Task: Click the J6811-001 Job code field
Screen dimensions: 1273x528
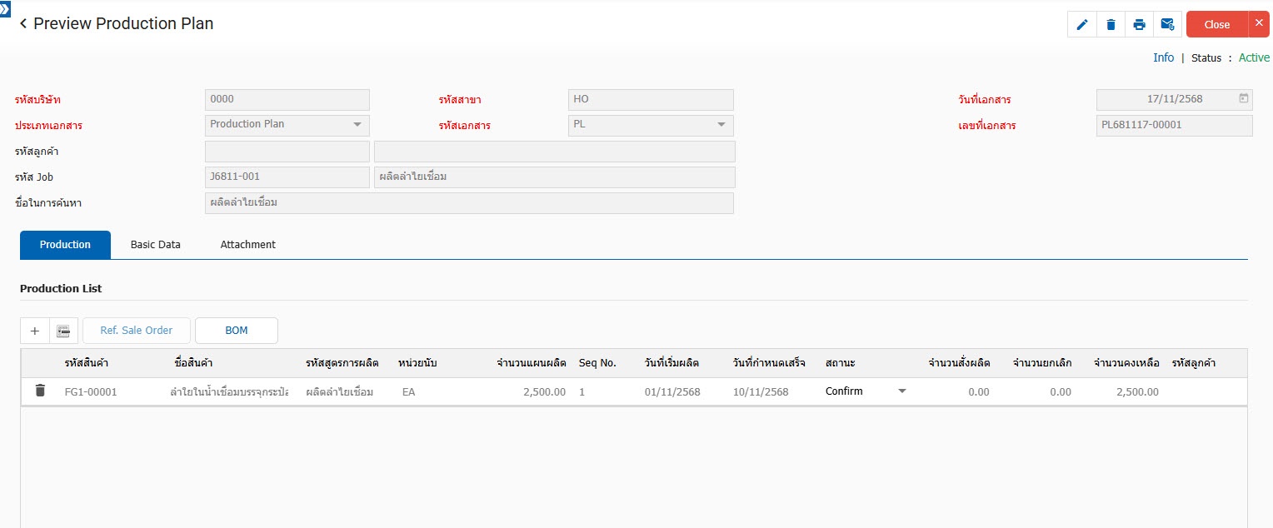Action: [287, 177]
